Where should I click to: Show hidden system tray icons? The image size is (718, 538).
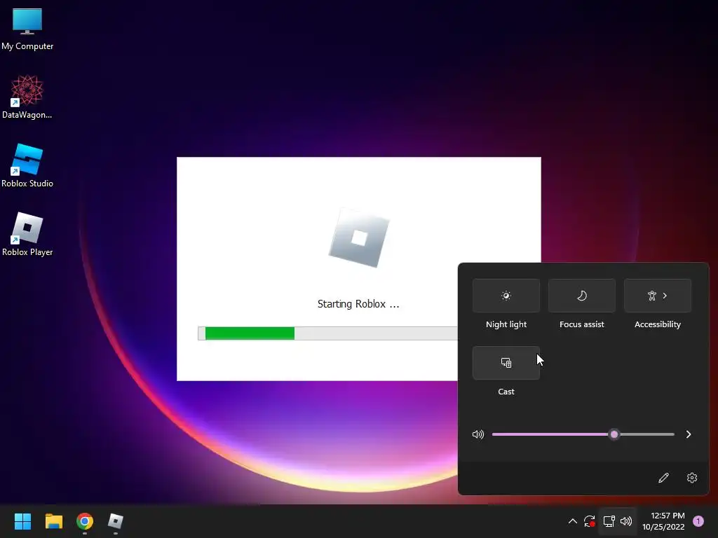tap(572, 521)
